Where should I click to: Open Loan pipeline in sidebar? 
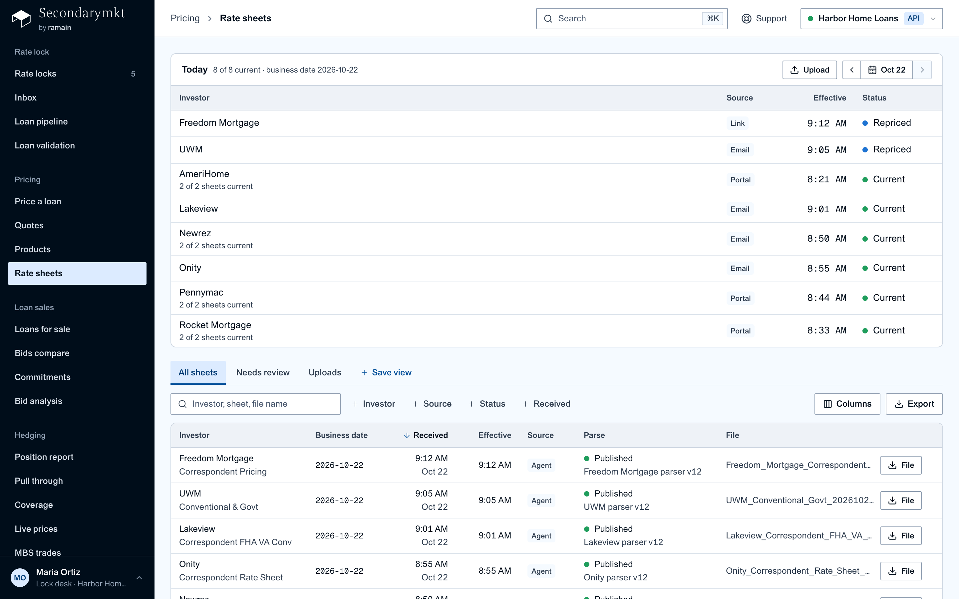pyautogui.click(x=77, y=121)
